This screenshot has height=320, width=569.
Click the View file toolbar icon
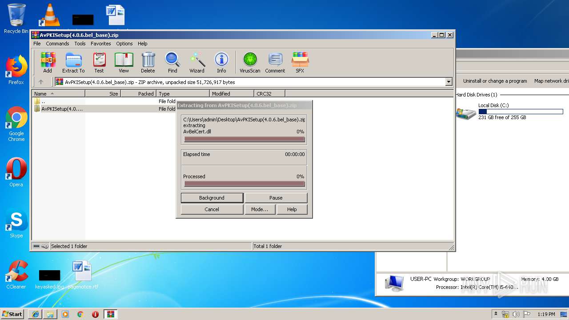tap(124, 62)
